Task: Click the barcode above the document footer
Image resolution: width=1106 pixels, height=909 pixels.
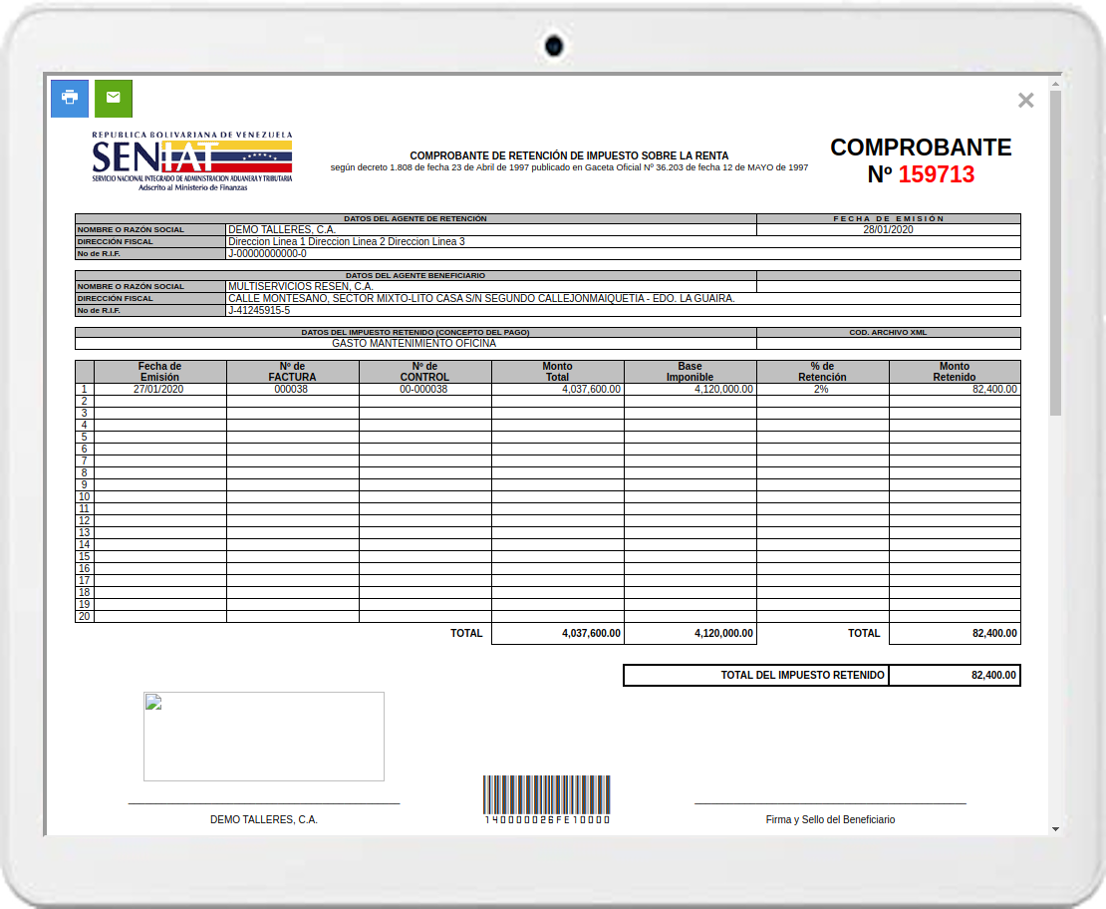Action: [547, 794]
